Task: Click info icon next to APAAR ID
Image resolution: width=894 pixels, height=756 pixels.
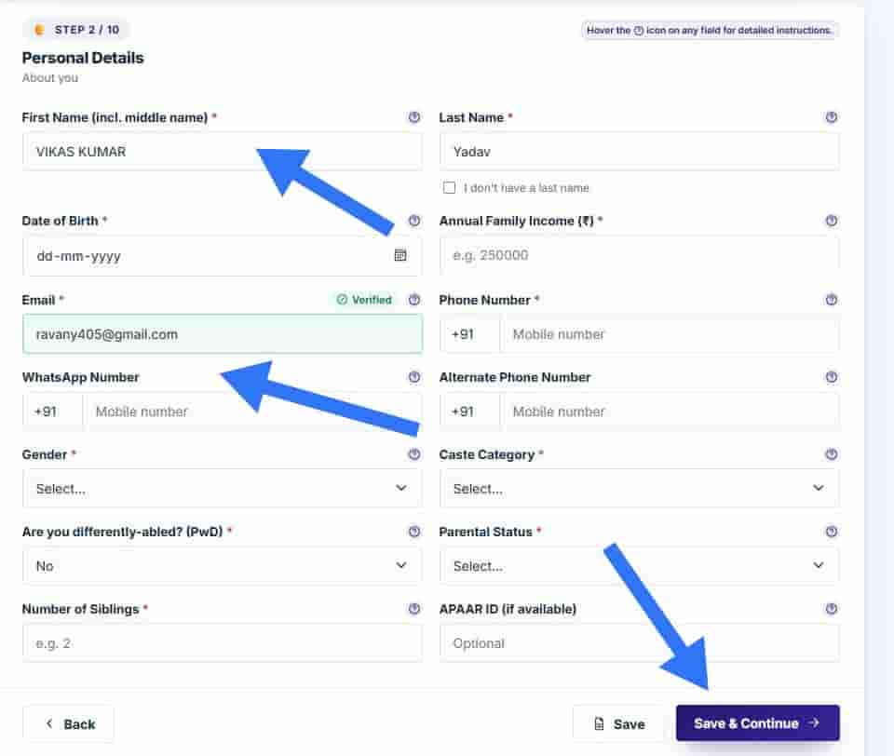Action: [832, 609]
